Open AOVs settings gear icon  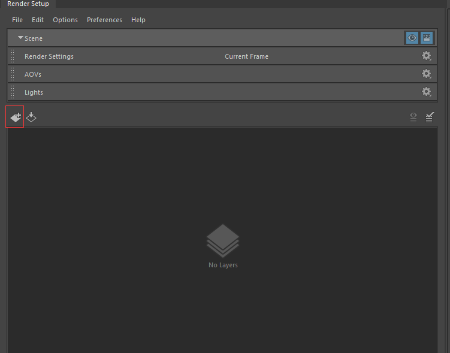click(x=426, y=74)
